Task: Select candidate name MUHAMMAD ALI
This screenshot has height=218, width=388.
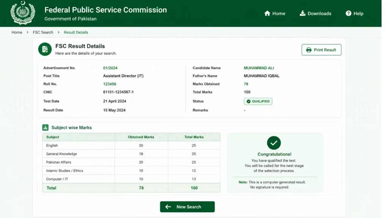Action: (258, 68)
